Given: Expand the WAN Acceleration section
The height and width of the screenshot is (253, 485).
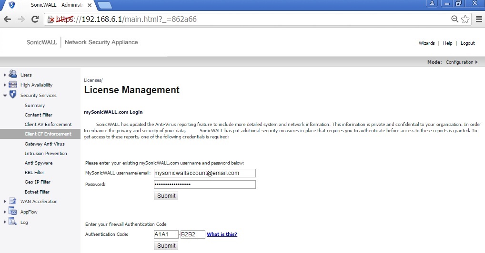Looking at the screenshot, I should (x=5, y=202).
